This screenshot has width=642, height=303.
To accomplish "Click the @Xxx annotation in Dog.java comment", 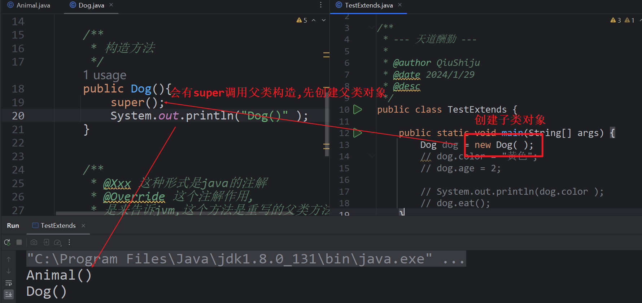I will (x=117, y=184).
